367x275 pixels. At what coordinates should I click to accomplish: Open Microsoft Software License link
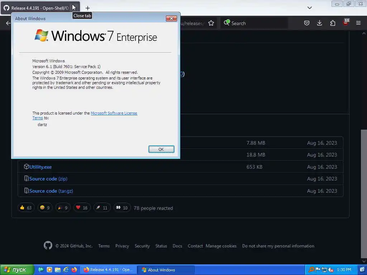tap(114, 113)
